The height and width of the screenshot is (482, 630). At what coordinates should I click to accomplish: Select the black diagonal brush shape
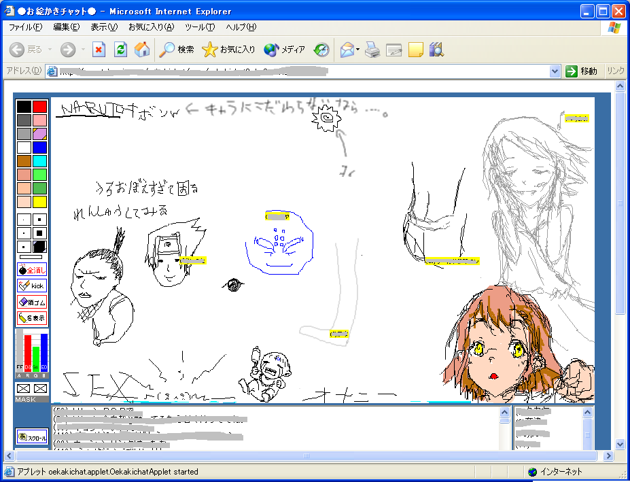(40, 247)
